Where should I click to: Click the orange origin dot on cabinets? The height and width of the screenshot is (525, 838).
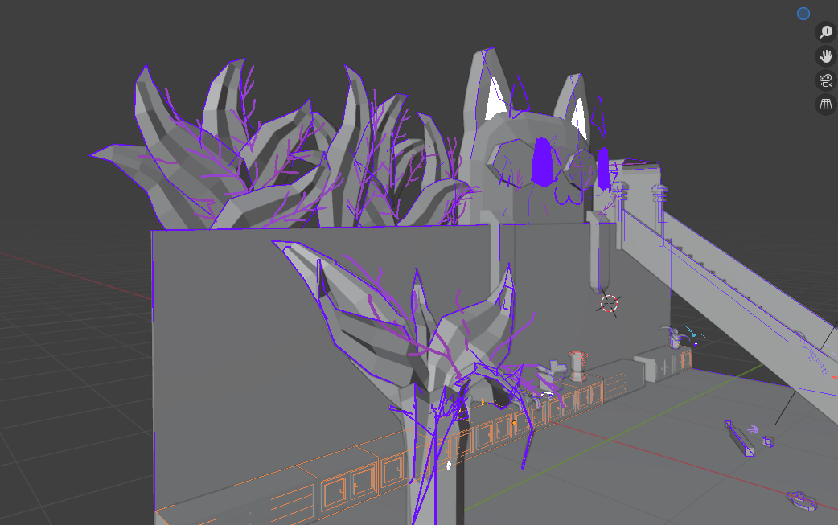pos(514,422)
